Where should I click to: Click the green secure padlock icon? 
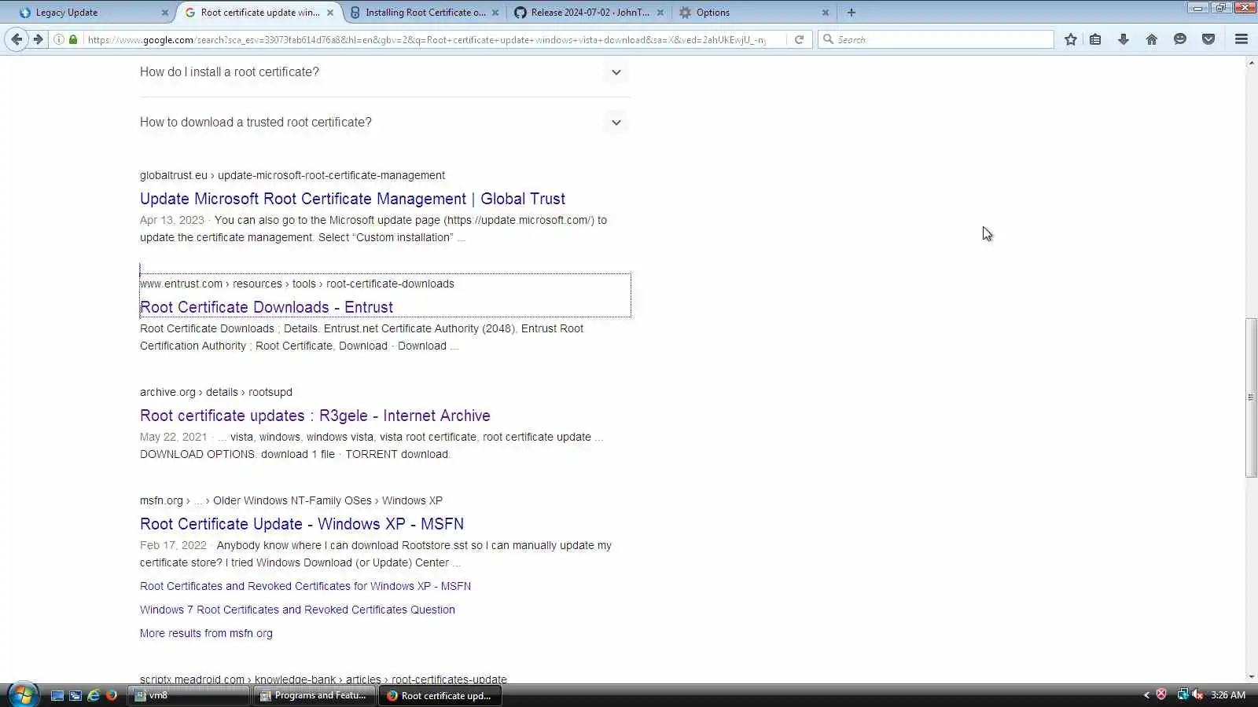click(73, 39)
